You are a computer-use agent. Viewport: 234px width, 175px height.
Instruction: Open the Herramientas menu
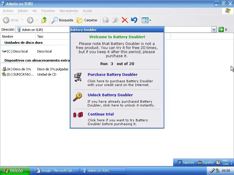(x=69, y=11)
